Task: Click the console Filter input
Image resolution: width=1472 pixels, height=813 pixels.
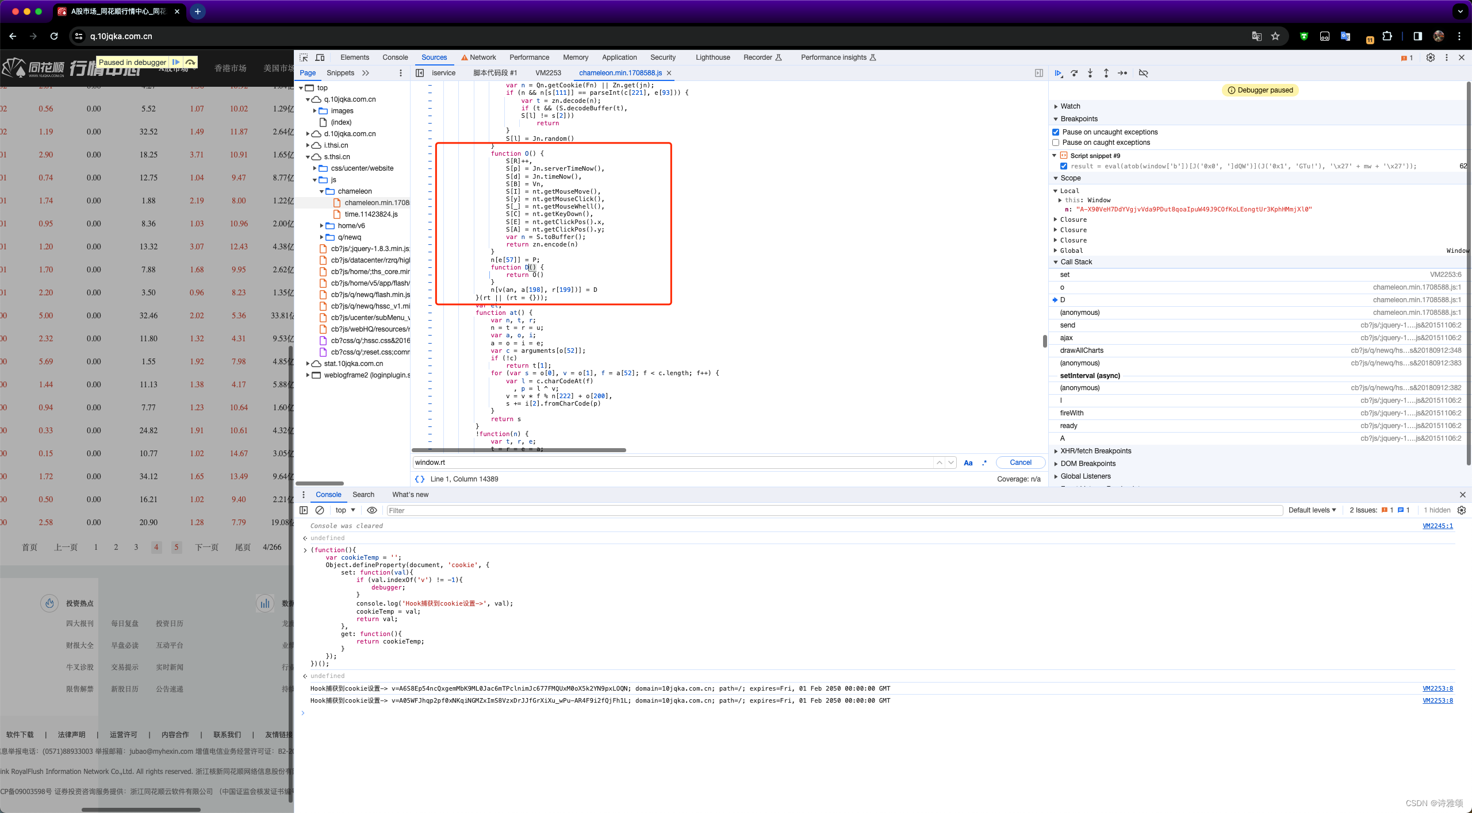Action: (834, 510)
